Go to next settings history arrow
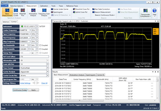Viewport: 161px width, 111px height. [x=38, y=83]
